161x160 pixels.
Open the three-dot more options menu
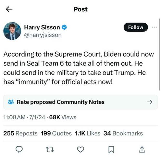point(154,27)
